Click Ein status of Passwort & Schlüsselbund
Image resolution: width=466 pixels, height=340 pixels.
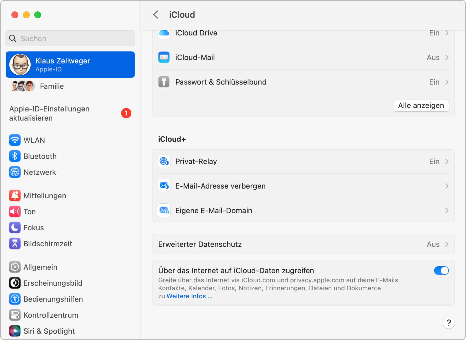434,82
